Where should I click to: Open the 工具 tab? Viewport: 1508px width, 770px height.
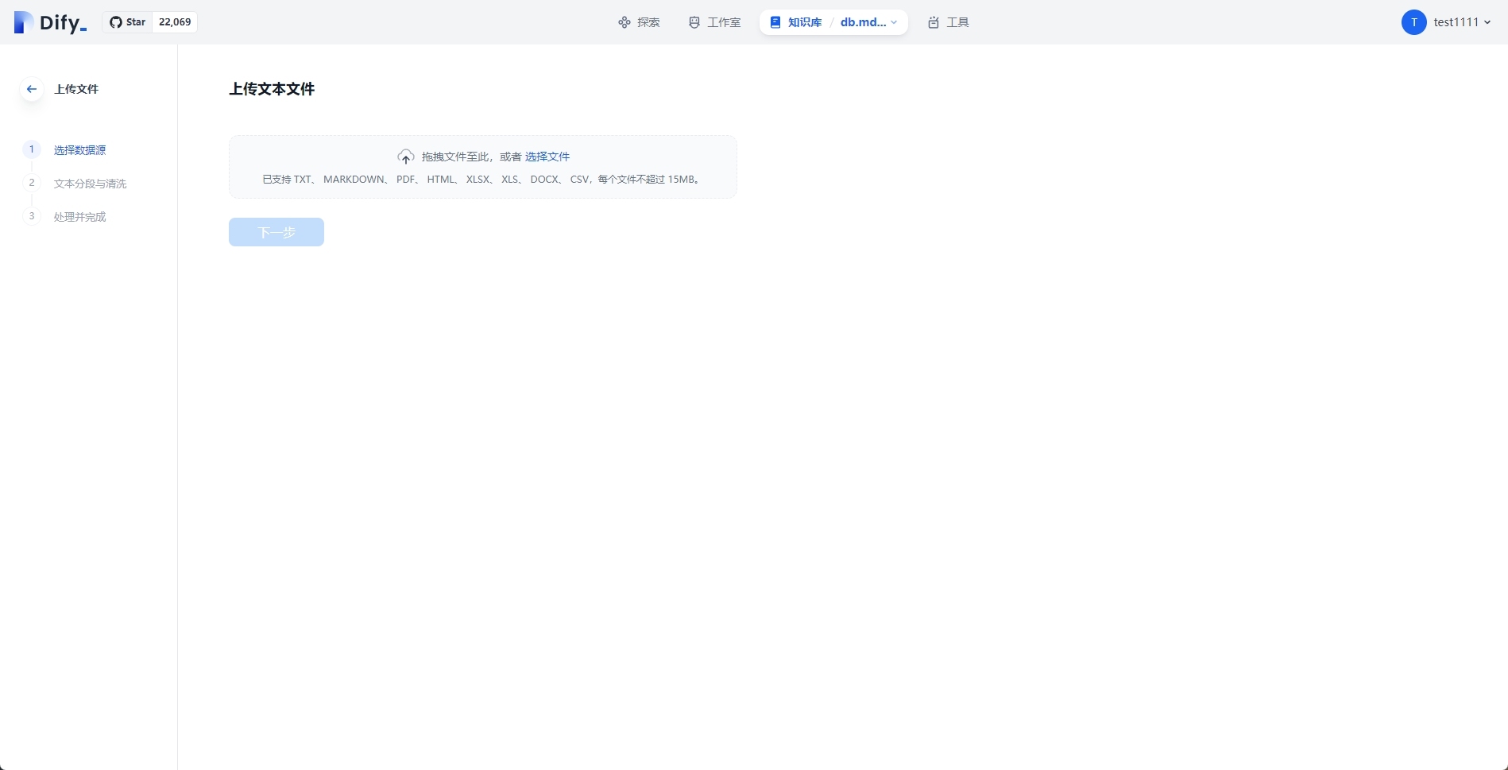[x=957, y=22]
